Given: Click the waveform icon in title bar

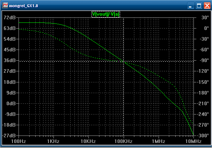Looking at the screenshot, I should 5,6.
